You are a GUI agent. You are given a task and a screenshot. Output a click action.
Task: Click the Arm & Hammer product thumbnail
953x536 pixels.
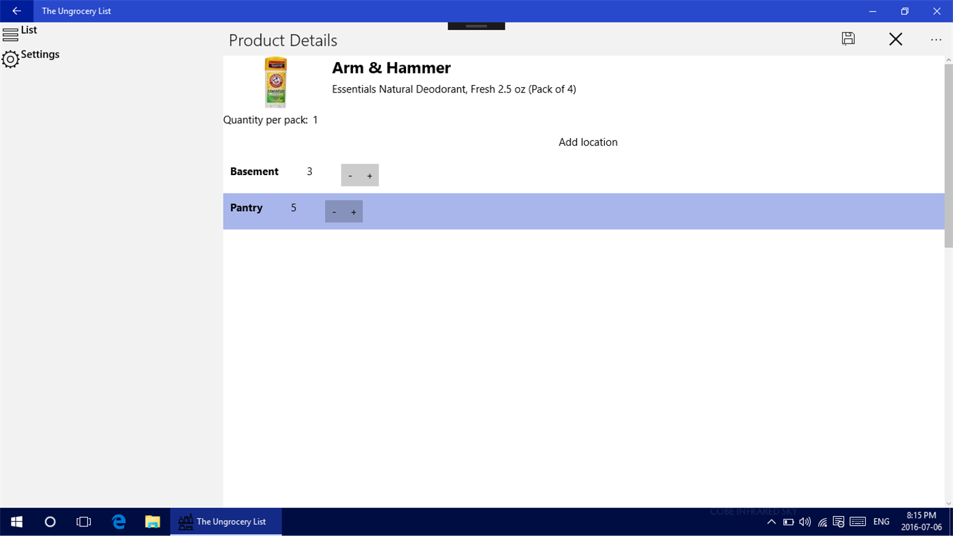(275, 82)
